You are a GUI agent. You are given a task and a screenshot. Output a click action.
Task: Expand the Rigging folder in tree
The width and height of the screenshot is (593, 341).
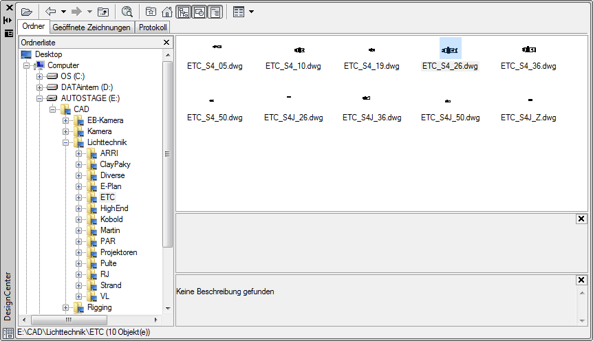(x=66, y=307)
